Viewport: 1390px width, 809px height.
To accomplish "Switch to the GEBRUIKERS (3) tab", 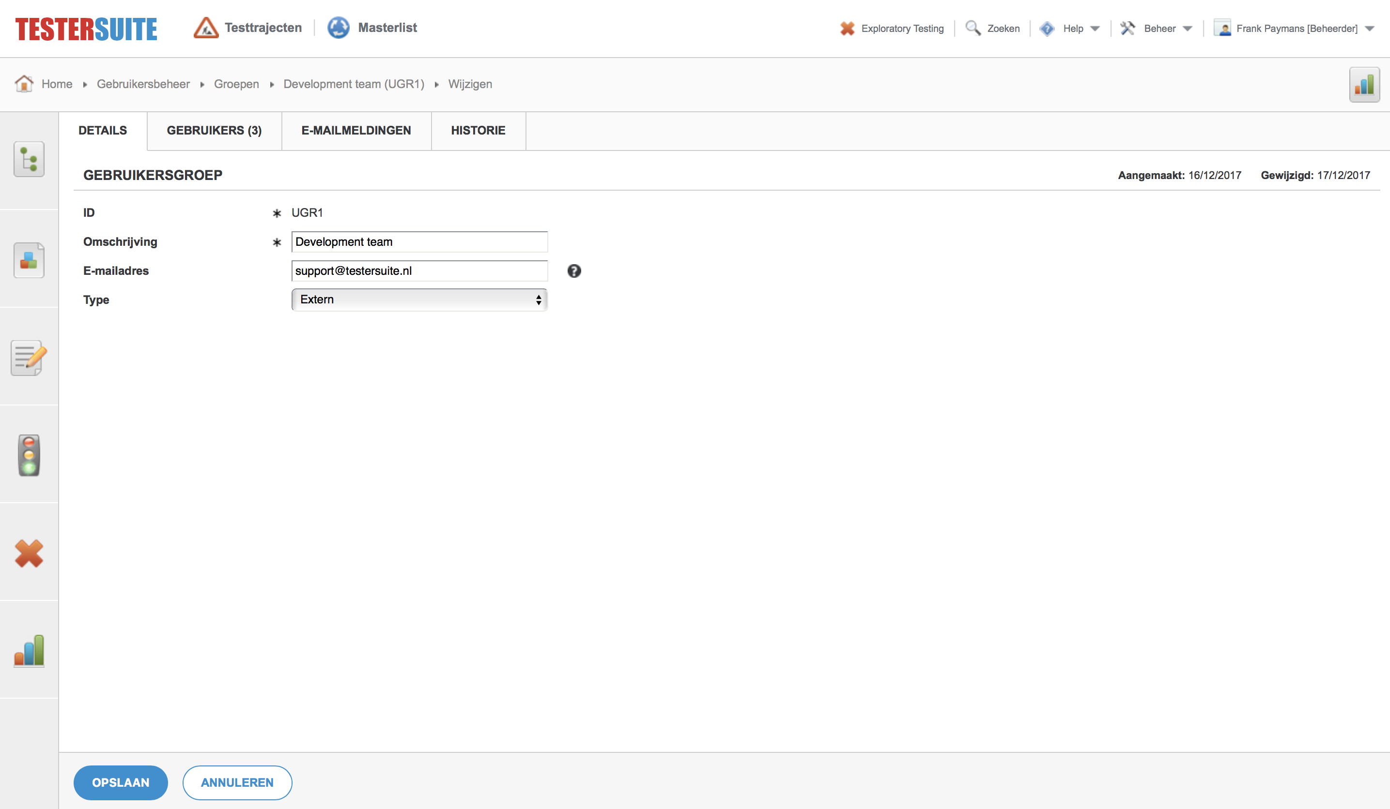I will point(214,130).
